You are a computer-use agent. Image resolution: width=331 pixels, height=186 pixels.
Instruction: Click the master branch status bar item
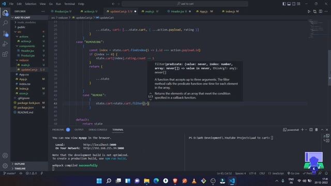(9, 174)
